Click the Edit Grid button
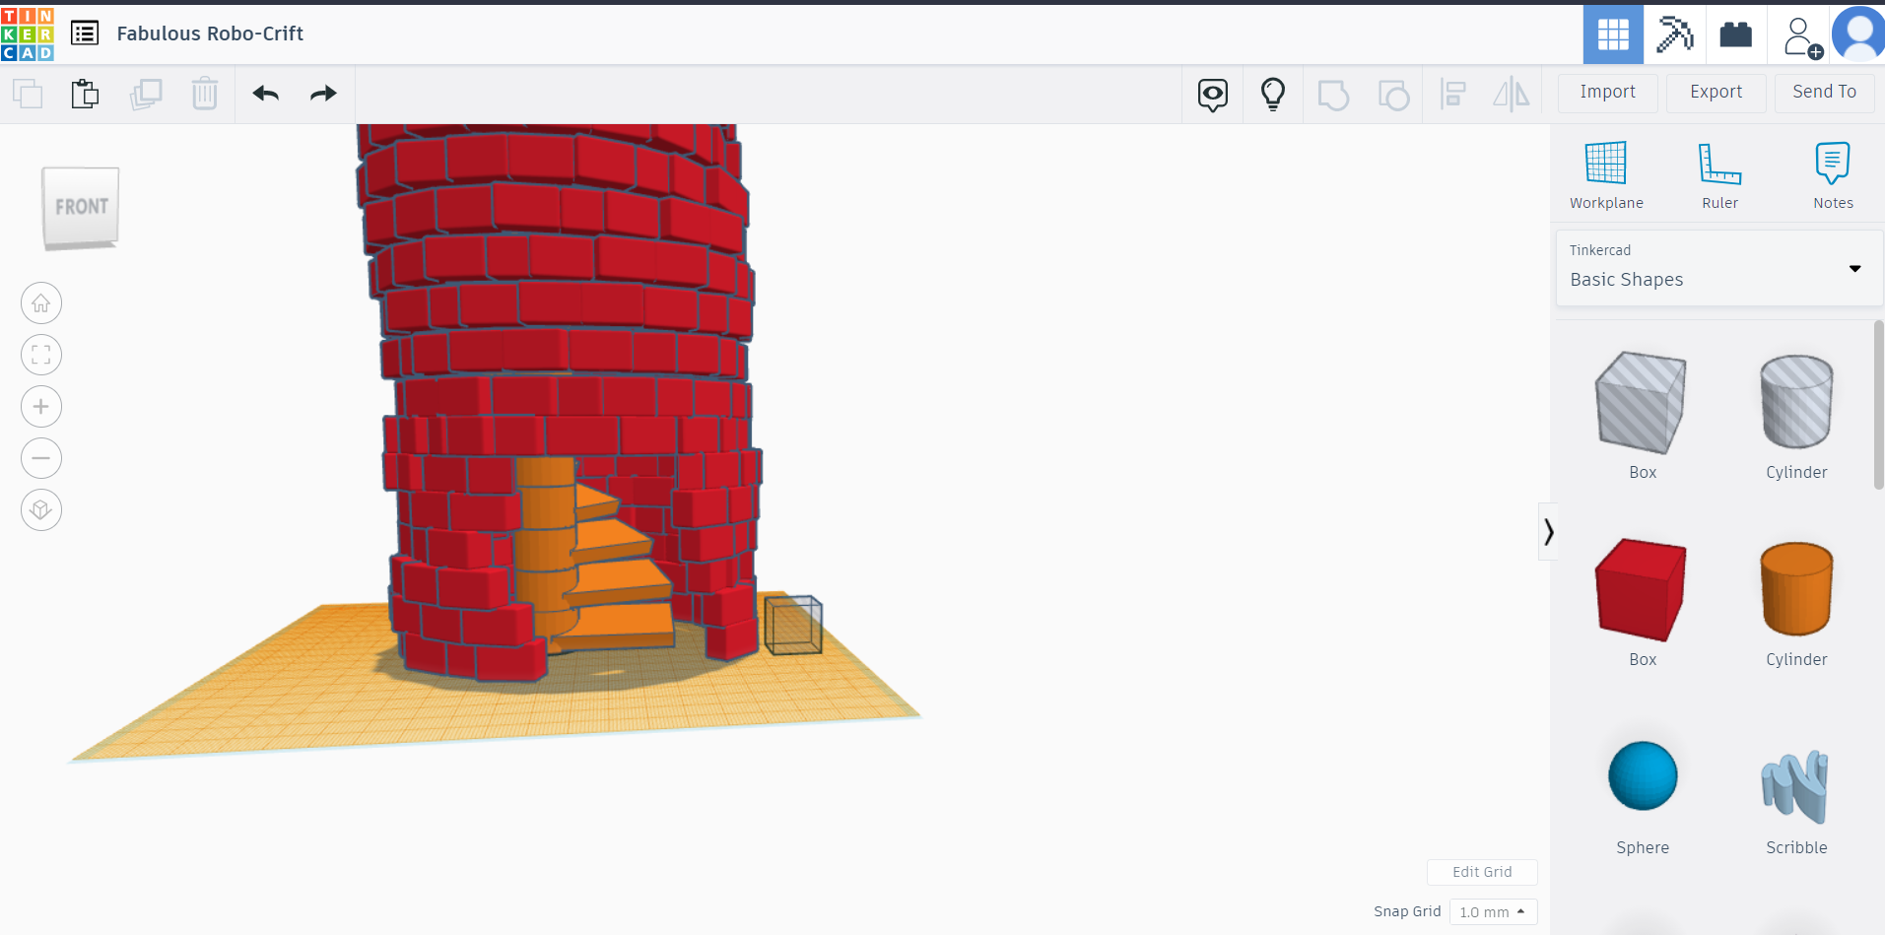The width and height of the screenshot is (1885, 935). pyautogui.click(x=1482, y=872)
